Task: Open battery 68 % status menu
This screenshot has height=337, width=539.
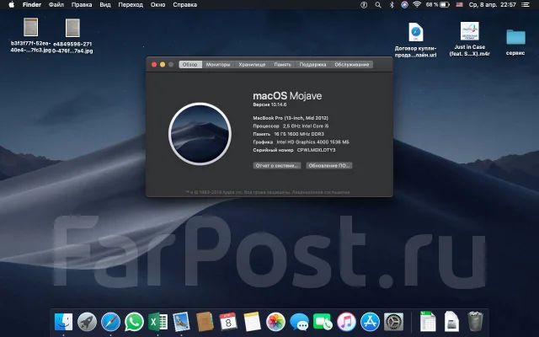Action: (x=438, y=5)
